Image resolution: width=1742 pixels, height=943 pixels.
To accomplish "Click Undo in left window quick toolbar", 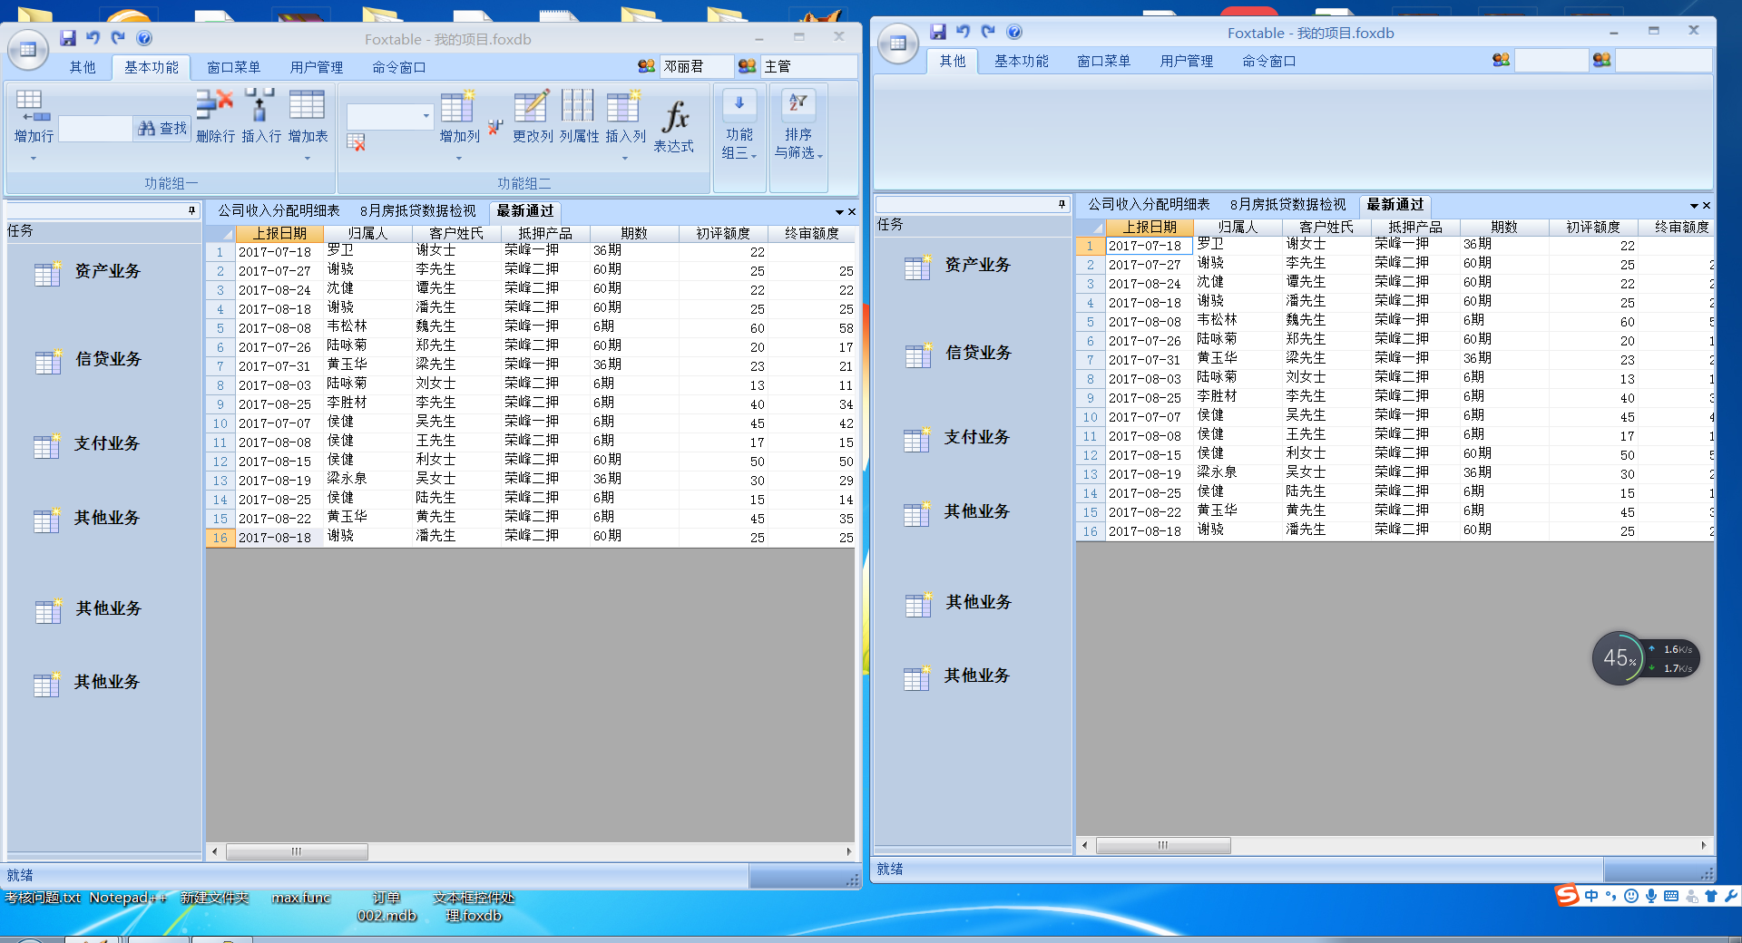I will point(93,38).
